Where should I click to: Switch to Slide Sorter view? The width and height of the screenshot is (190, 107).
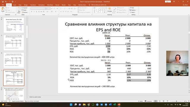(160, 101)
